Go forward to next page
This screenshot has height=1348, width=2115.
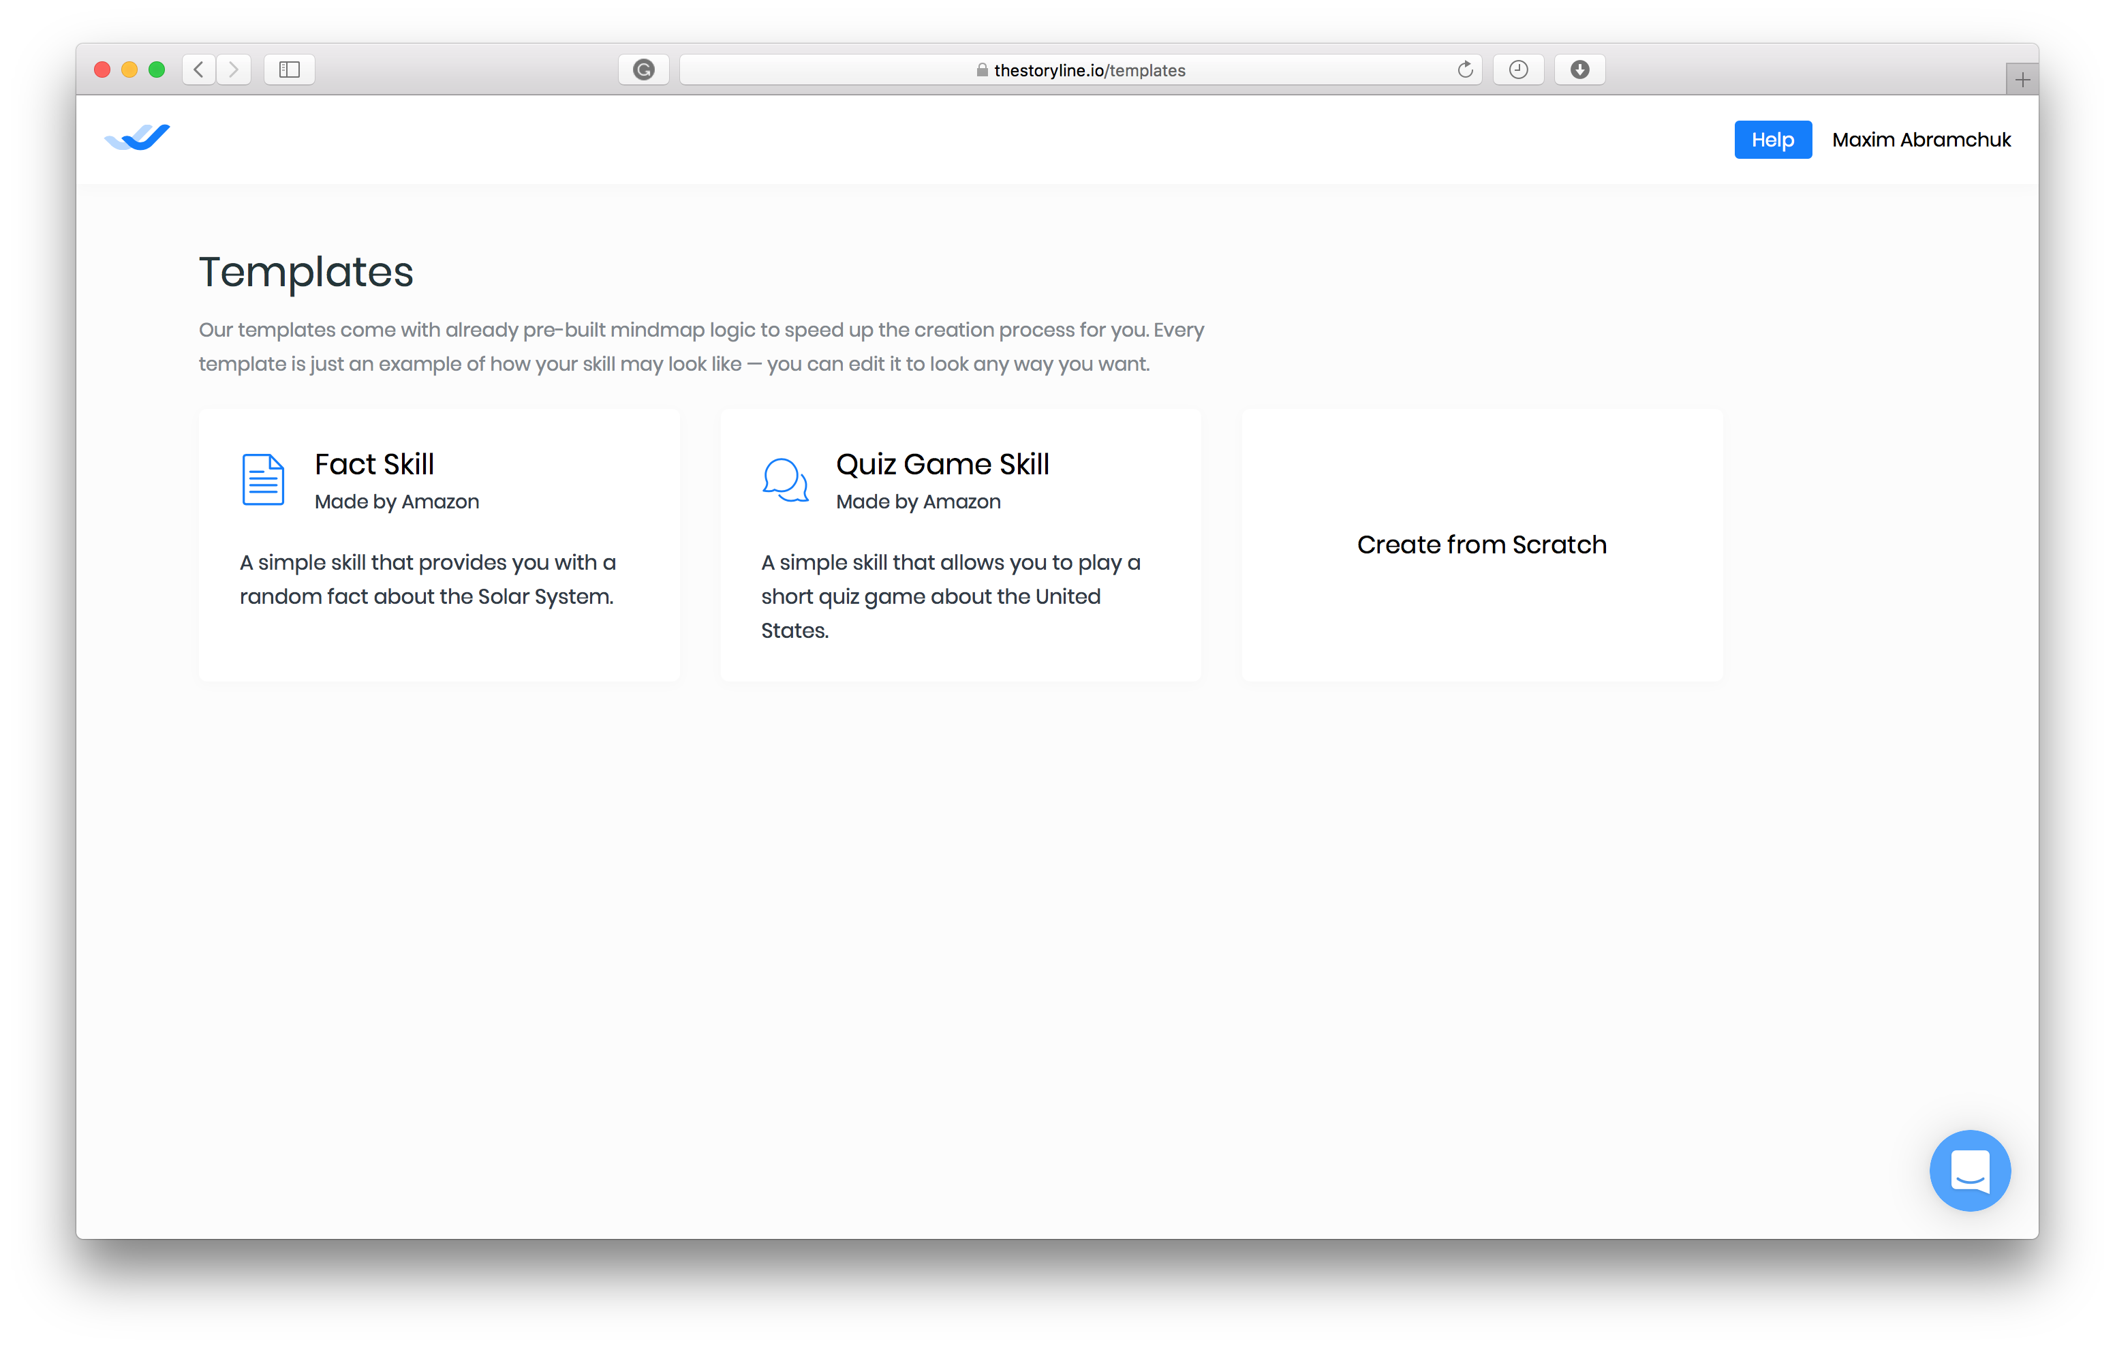234,70
